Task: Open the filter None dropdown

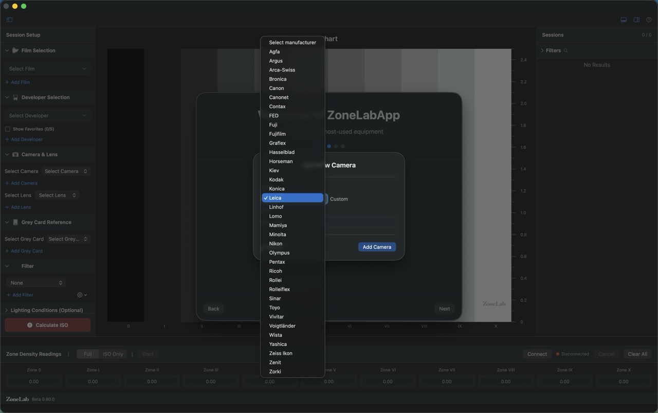Action: click(36, 283)
